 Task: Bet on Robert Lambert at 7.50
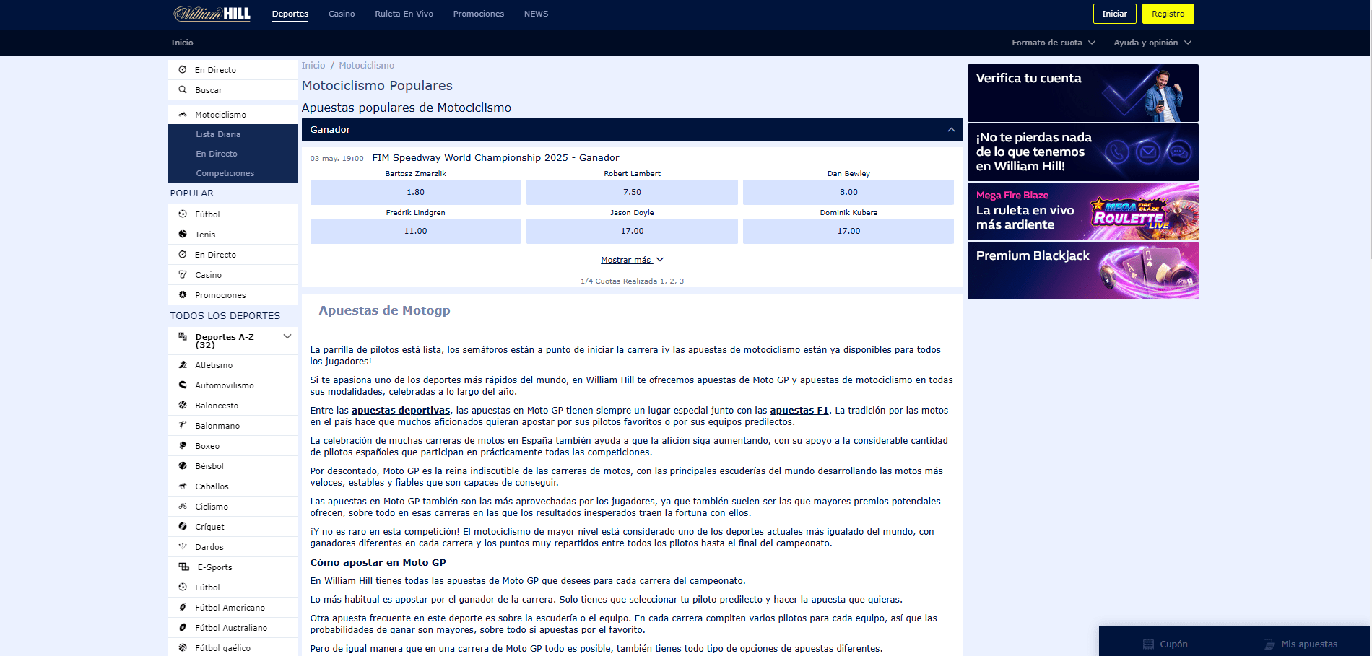tap(632, 192)
